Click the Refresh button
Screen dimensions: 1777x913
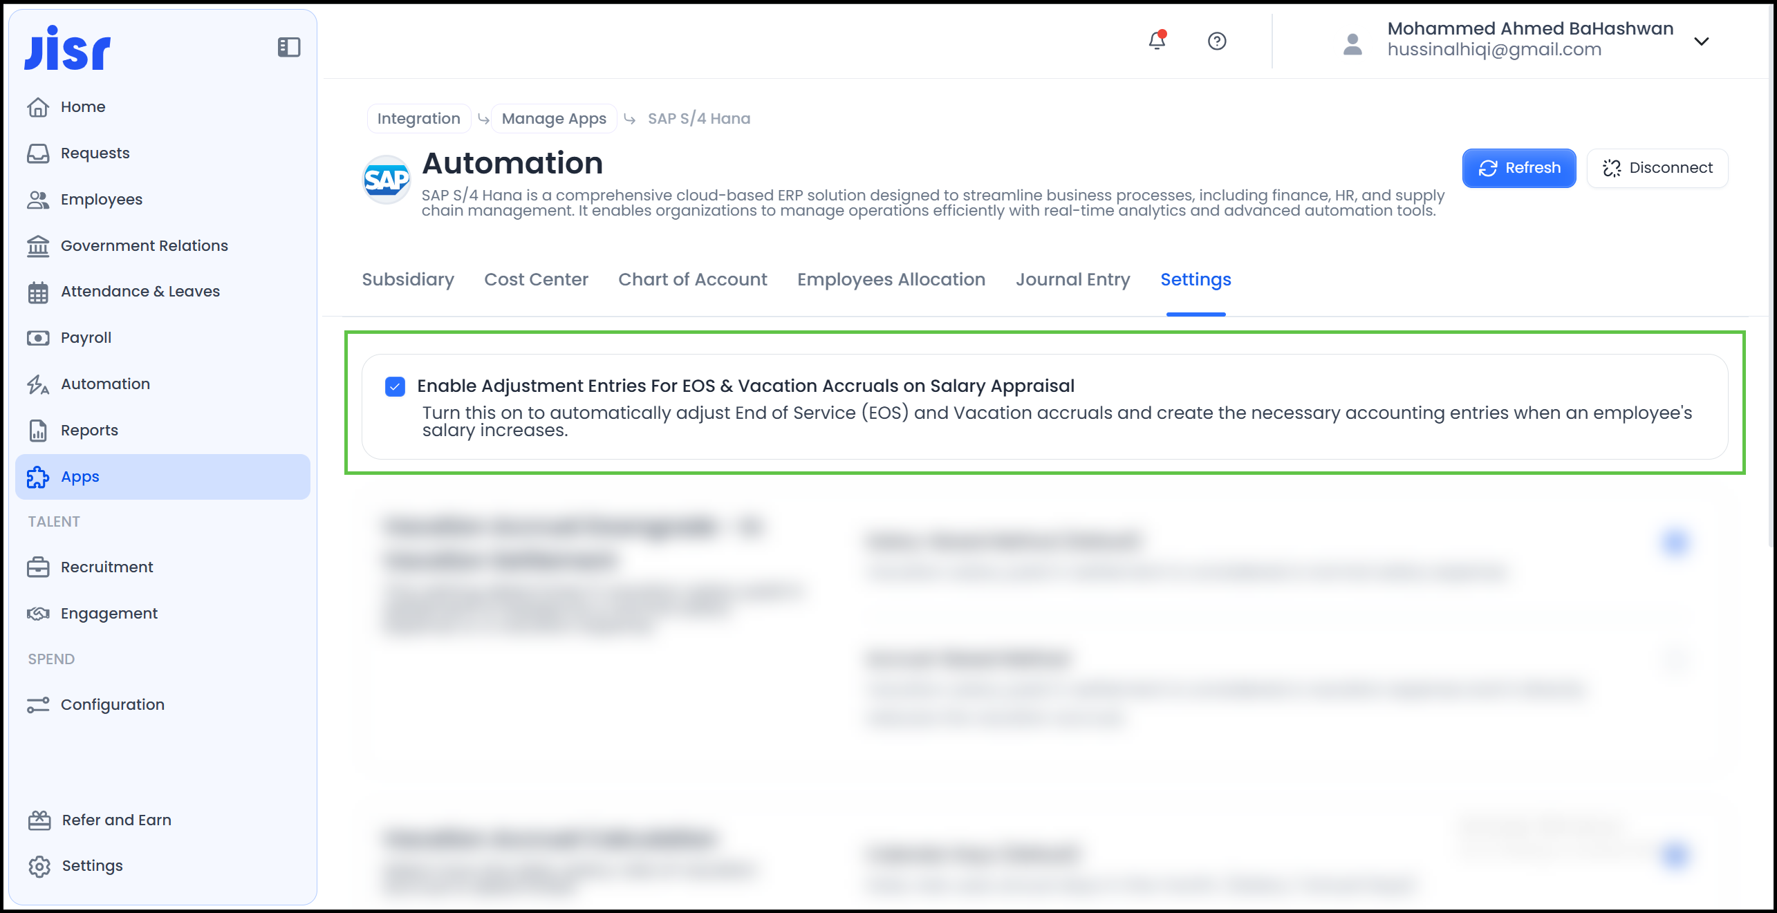point(1518,168)
